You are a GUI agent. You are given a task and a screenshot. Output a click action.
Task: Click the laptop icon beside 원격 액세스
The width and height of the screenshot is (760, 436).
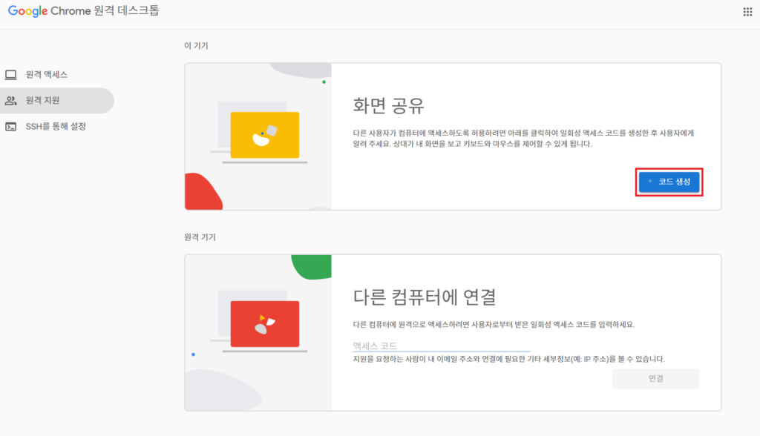coord(11,75)
